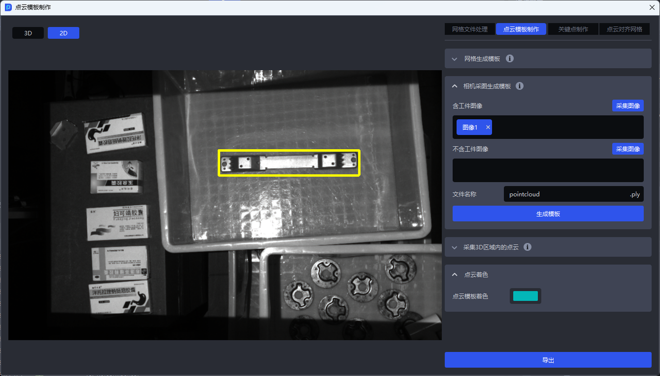660x376 pixels.
Task: Click the 文件名称 pointcloud input field
Action: (565, 194)
